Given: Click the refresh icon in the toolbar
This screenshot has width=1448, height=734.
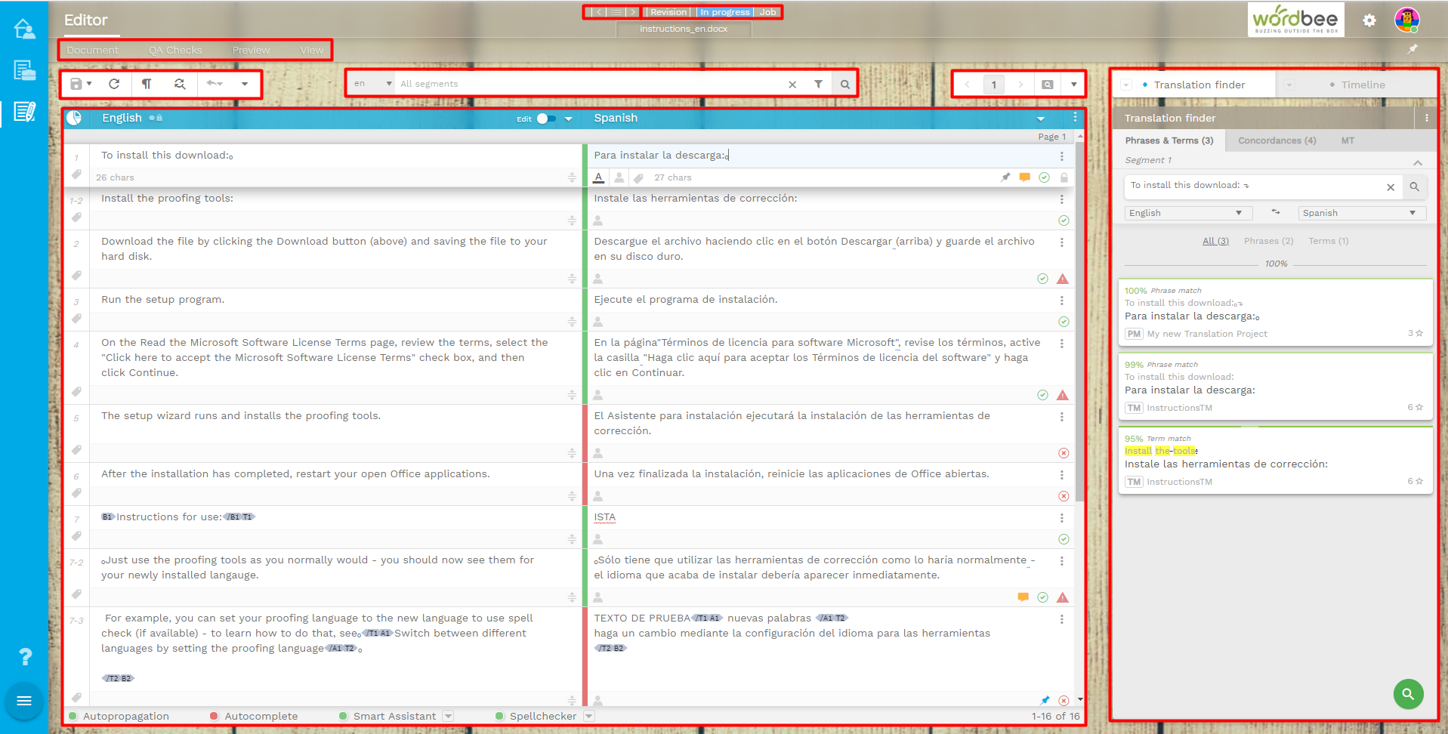Looking at the screenshot, I should (x=115, y=84).
